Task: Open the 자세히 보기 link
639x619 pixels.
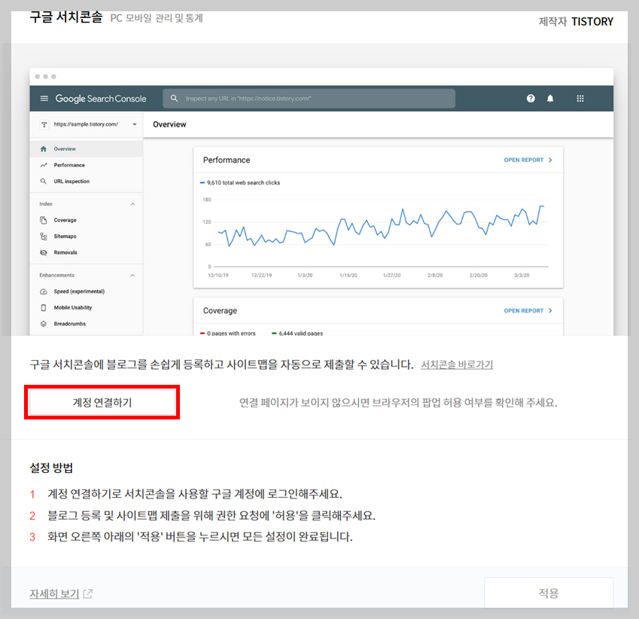Action: click(x=54, y=593)
